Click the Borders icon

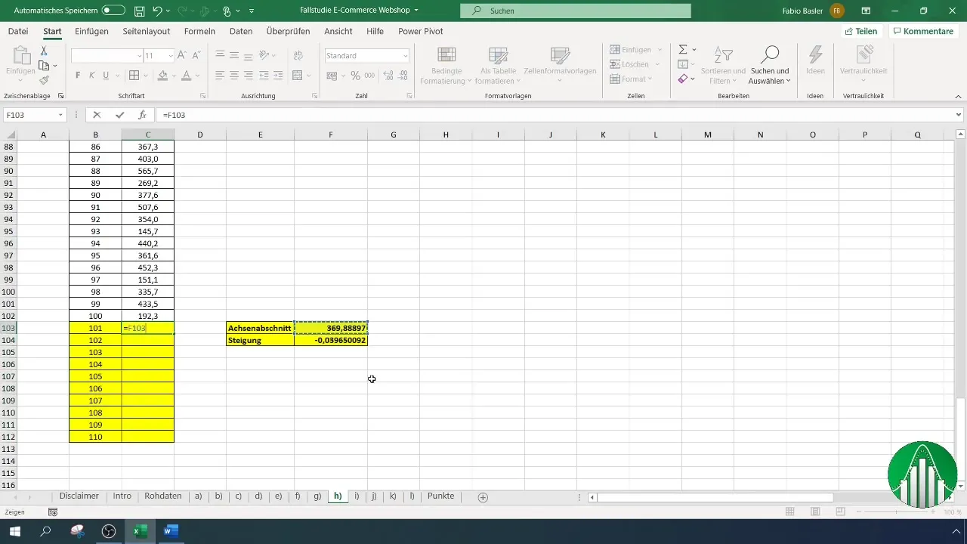pos(134,76)
